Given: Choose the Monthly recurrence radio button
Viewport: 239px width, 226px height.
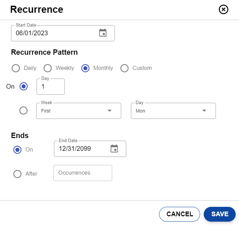Looking at the screenshot, I should (85, 68).
